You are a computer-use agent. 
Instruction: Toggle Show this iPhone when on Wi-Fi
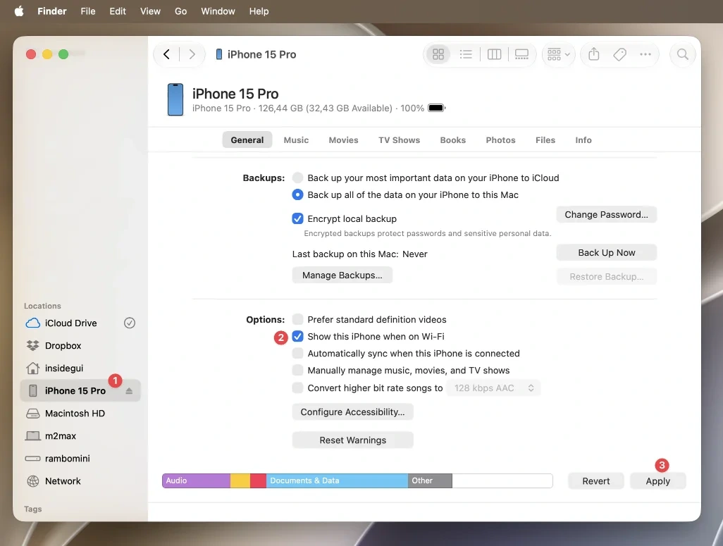coord(298,336)
